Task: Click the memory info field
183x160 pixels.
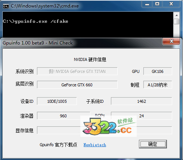Action: [x=105, y=130]
